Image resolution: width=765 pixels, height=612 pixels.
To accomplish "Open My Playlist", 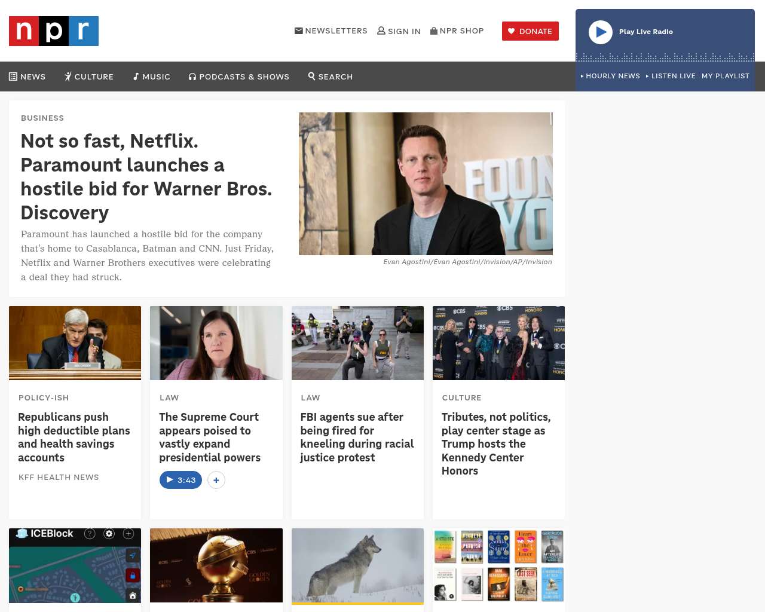I will coord(725,76).
